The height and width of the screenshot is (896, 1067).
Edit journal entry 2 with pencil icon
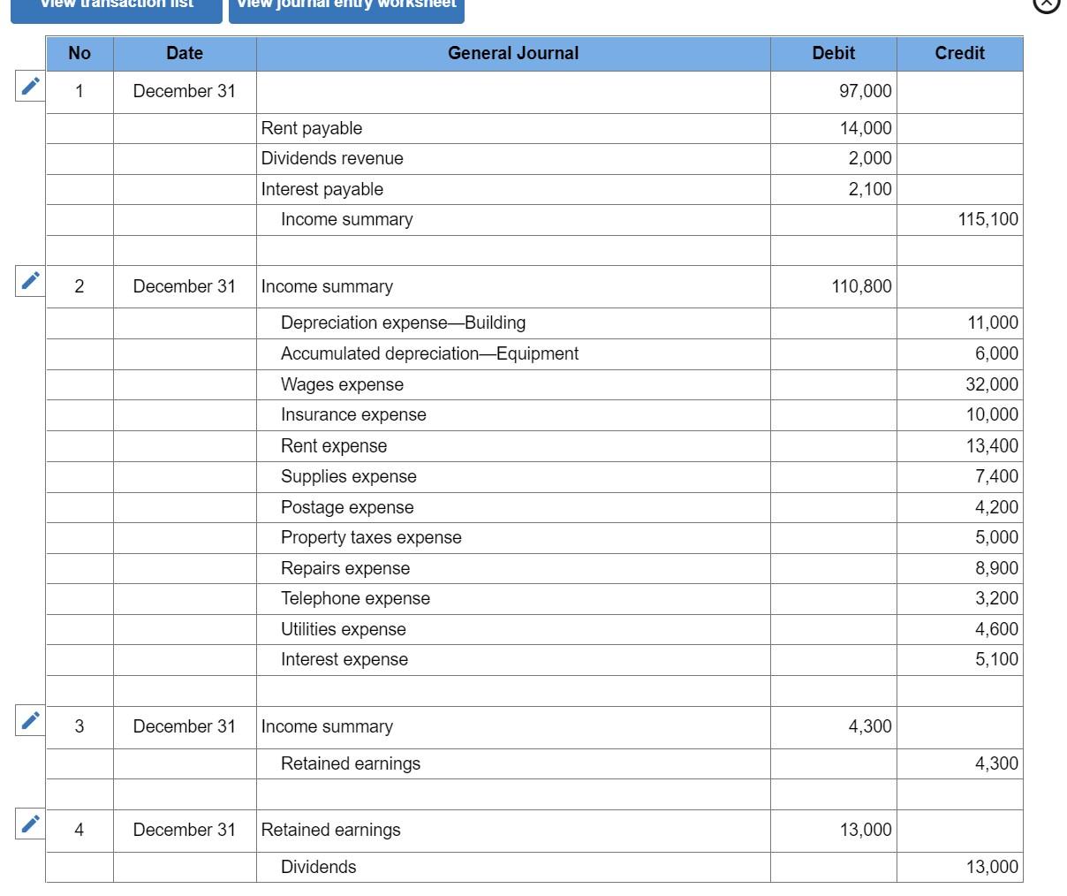[x=30, y=279]
